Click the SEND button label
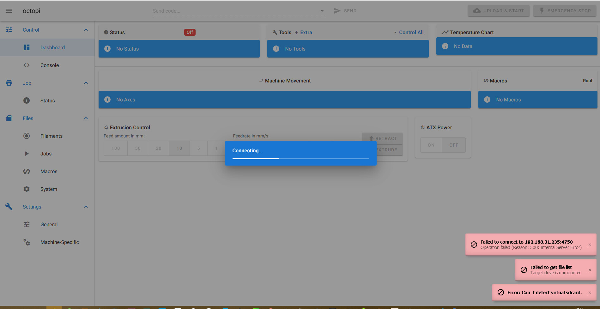The image size is (600, 309). (350, 11)
